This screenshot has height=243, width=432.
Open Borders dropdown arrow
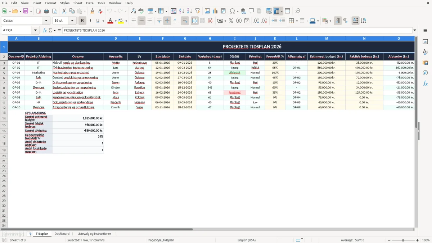pos(297,21)
